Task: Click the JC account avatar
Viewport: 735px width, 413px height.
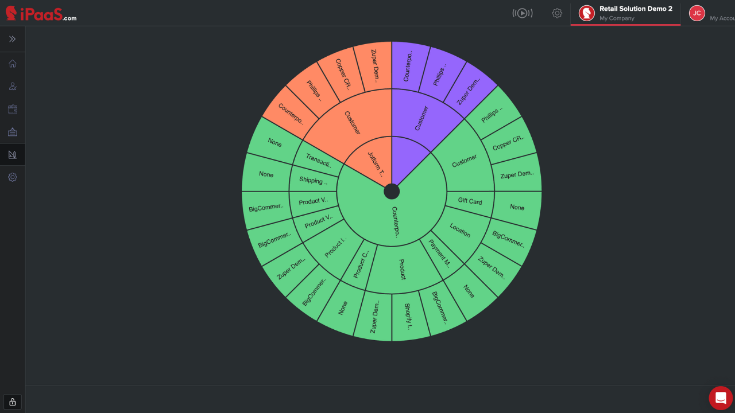Action: [x=697, y=13]
